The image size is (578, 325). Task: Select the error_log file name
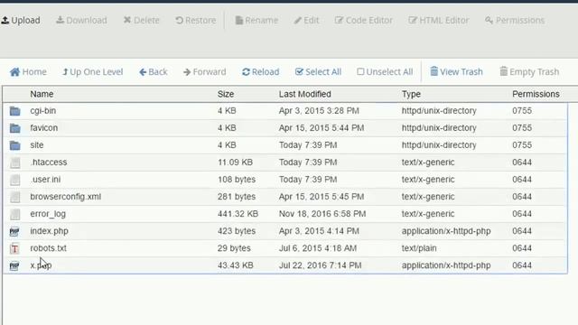click(48, 214)
